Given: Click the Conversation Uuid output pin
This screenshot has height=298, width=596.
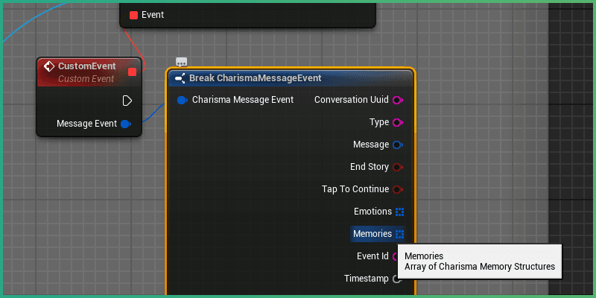Looking at the screenshot, I should (398, 100).
